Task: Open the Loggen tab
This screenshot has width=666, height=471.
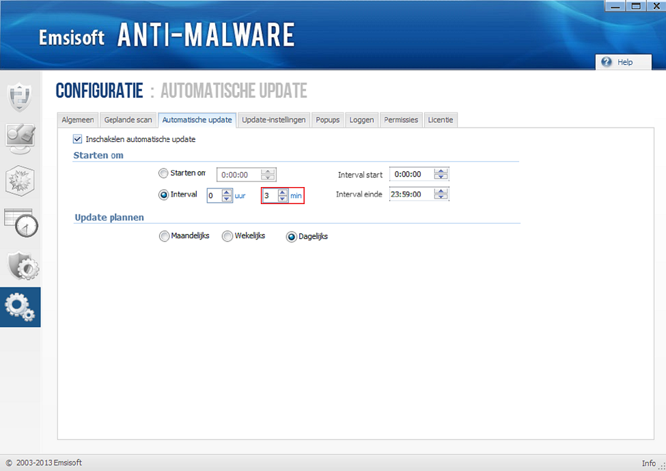Action: tap(361, 120)
